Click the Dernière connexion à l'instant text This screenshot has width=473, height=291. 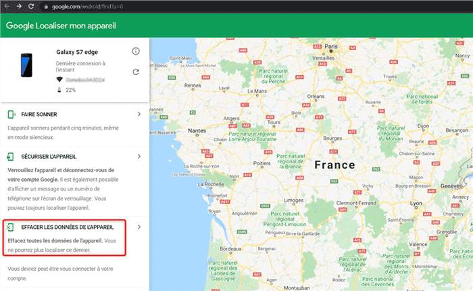click(80, 66)
